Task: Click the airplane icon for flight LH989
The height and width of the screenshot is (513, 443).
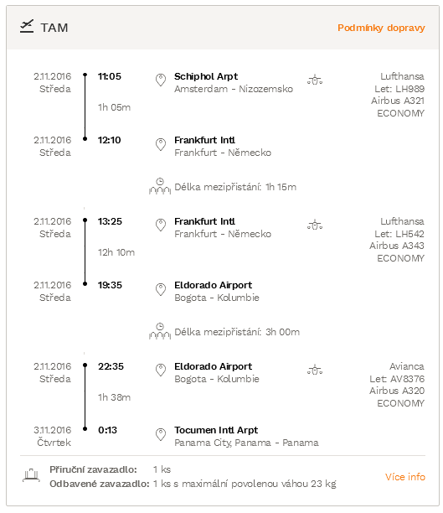Action: click(x=315, y=80)
